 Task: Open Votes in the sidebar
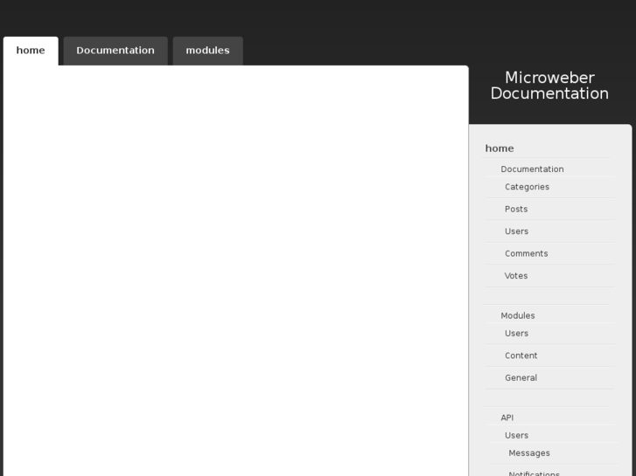pyautogui.click(x=516, y=276)
